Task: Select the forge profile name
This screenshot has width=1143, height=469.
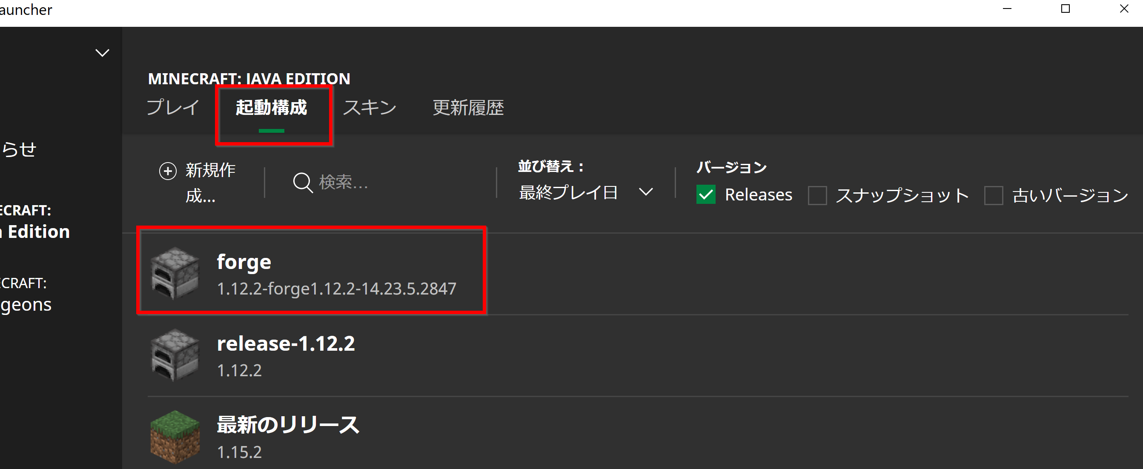Action: click(244, 262)
